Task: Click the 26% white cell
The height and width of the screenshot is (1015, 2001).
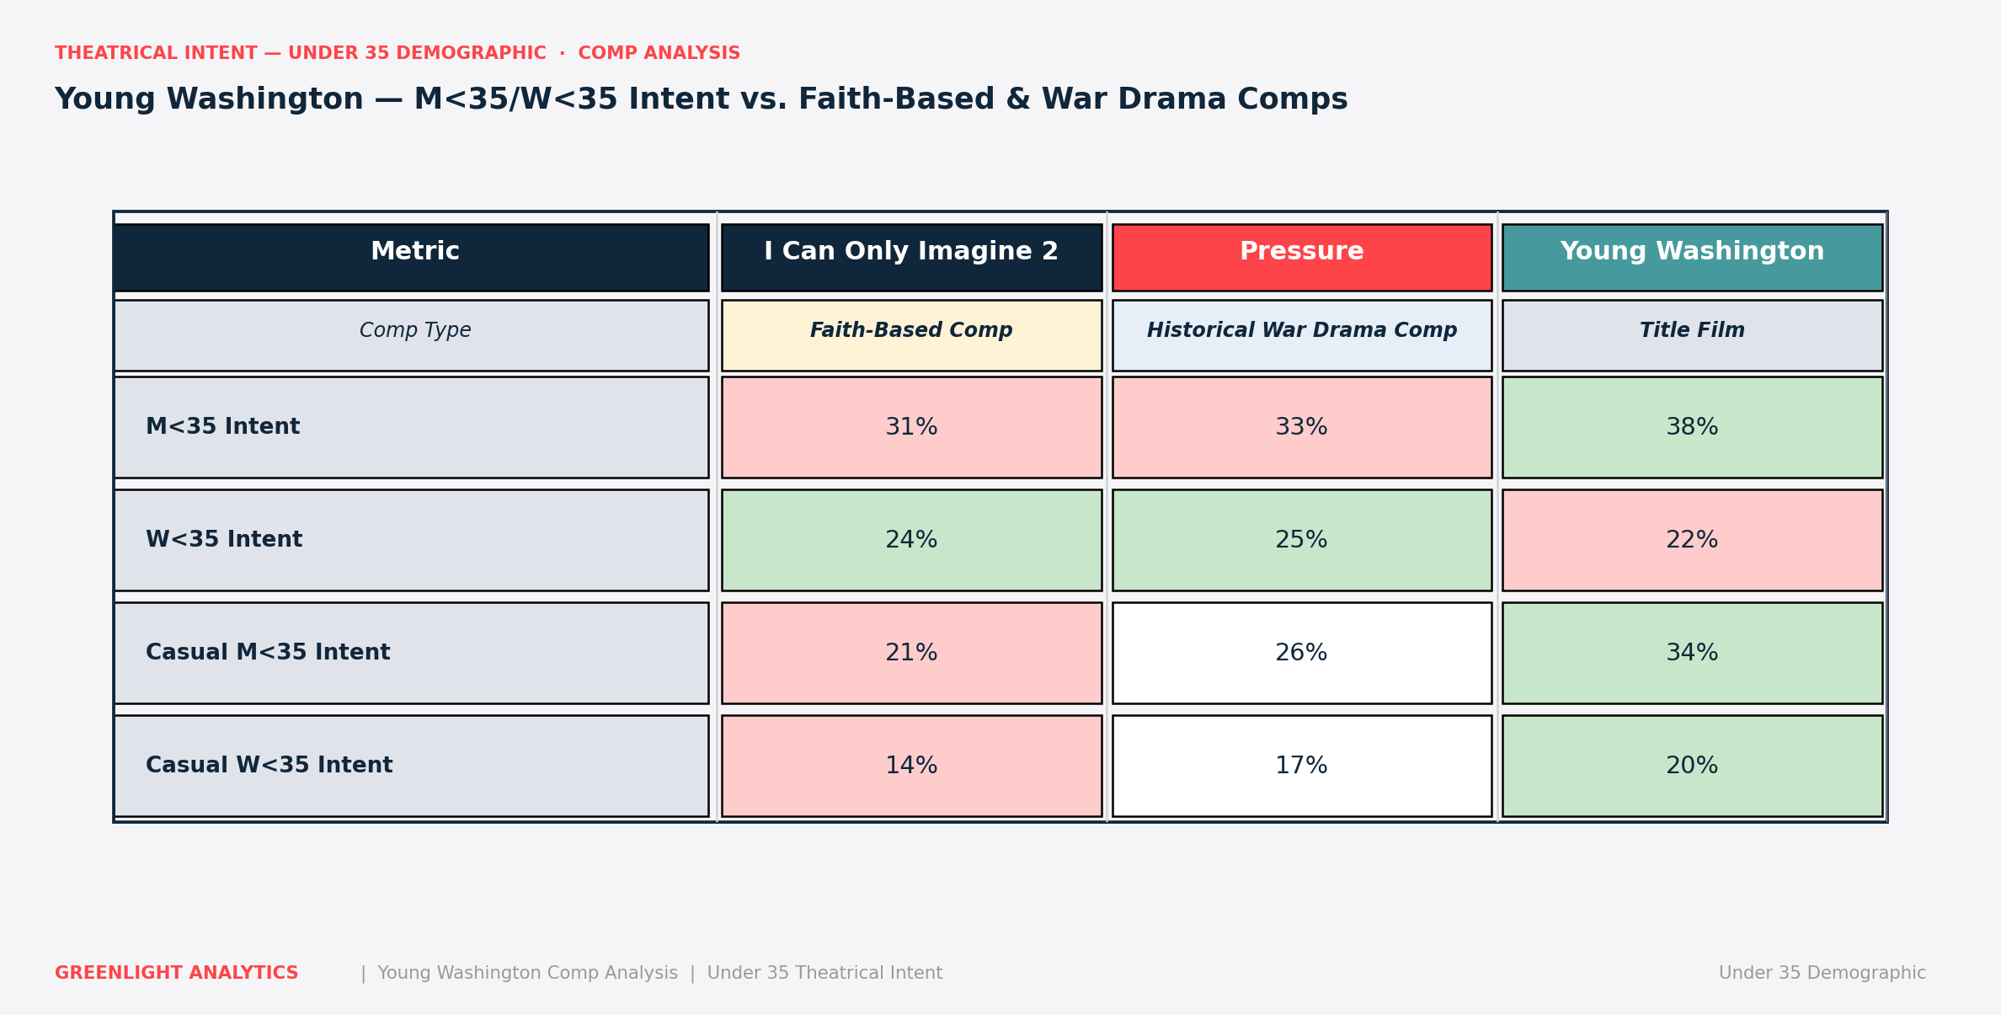Action: point(1301,653)
